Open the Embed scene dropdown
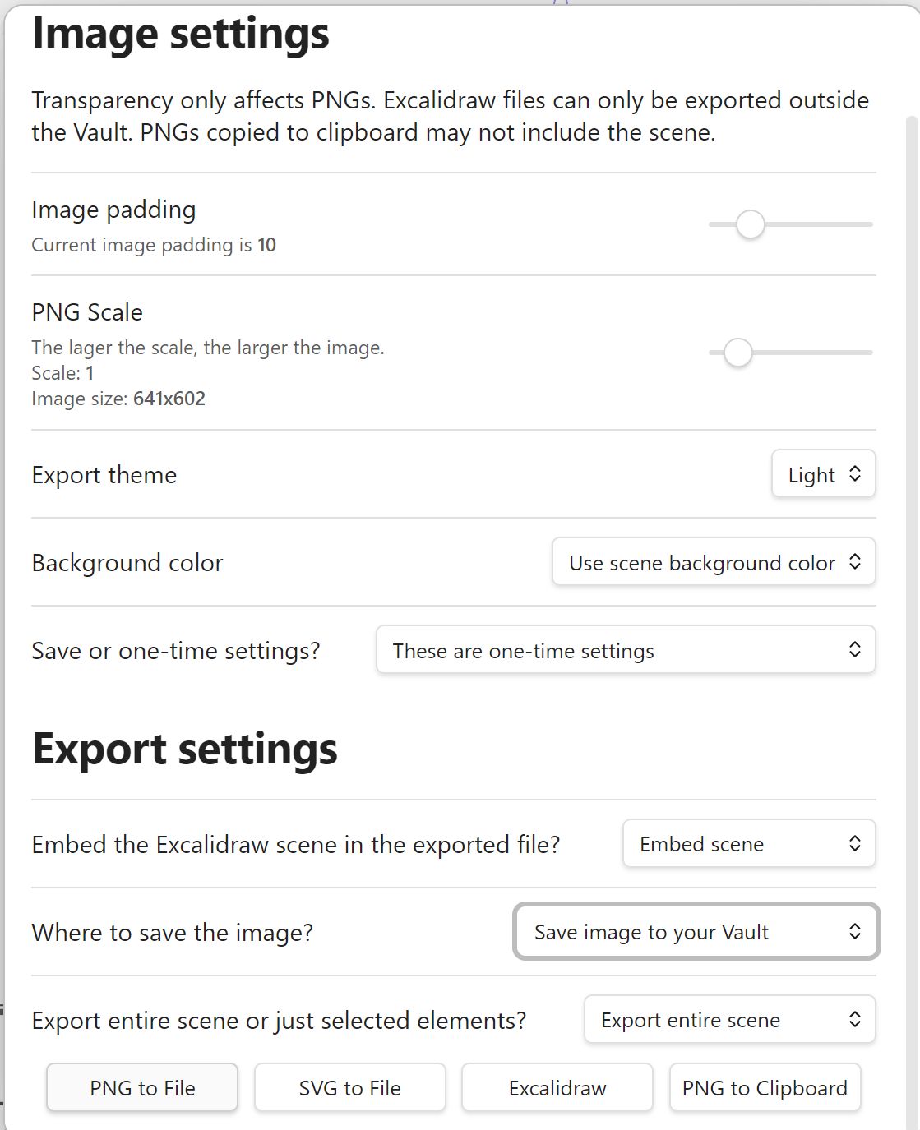The image size is (920, 1130). coord(749,843)
